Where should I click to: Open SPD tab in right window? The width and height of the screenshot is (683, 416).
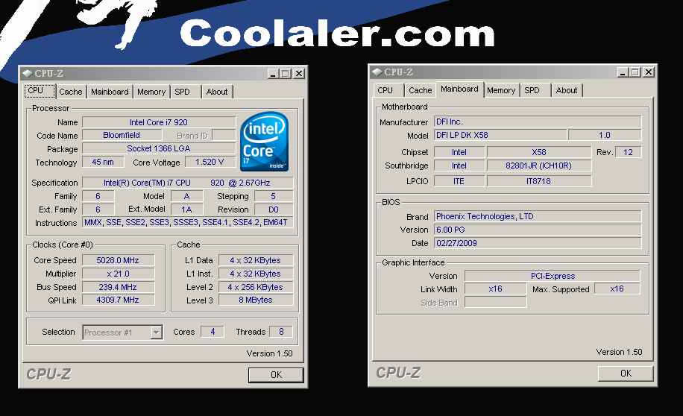click(x=536, y=90)
